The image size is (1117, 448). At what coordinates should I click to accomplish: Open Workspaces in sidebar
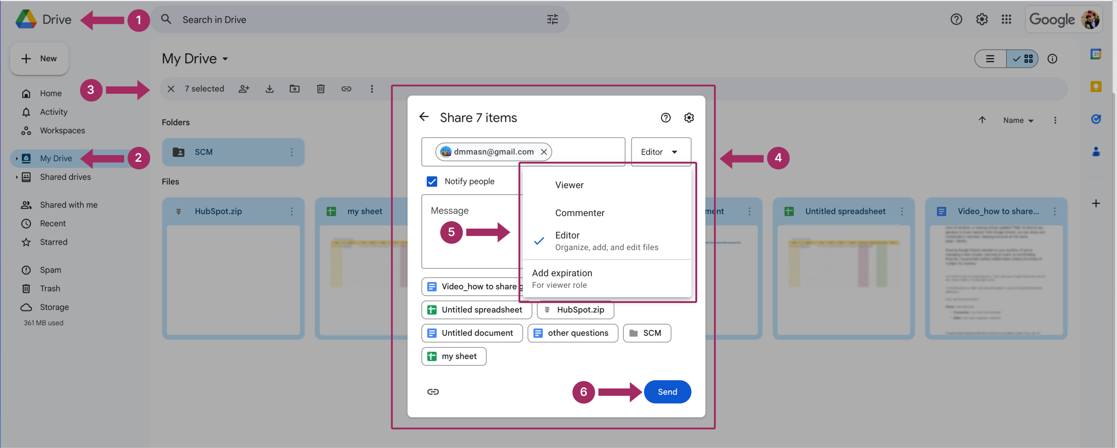(x=62, y=131)
